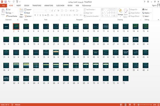The image size is (160, 106).
Task: Center text in Paragraph group
Action: (x=64, y=15)
